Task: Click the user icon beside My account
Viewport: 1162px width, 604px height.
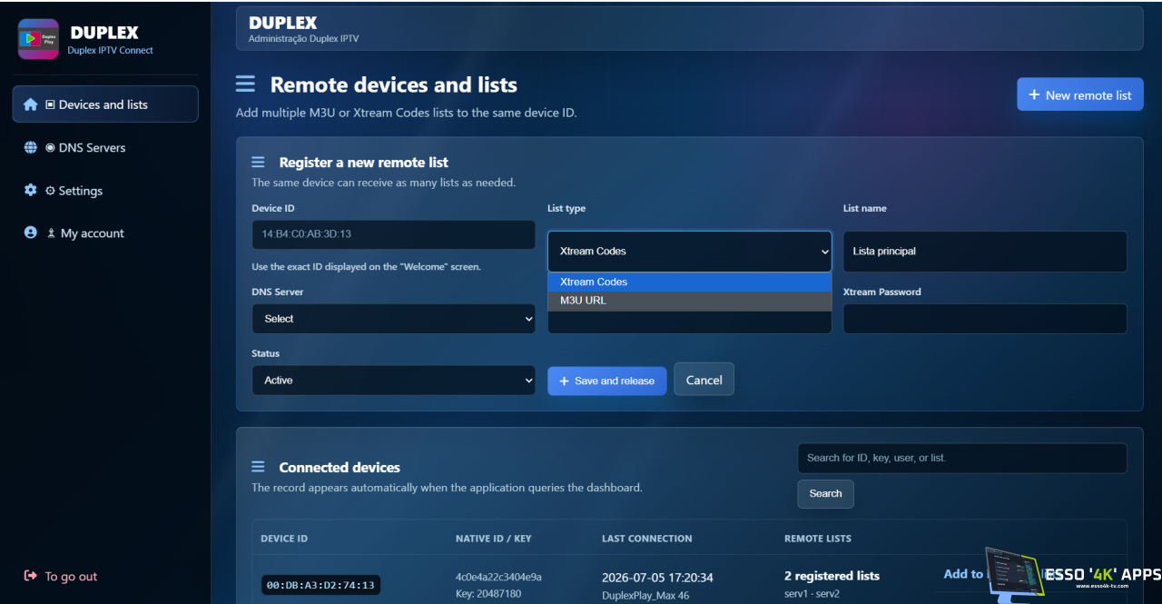Action: (31, 233)
